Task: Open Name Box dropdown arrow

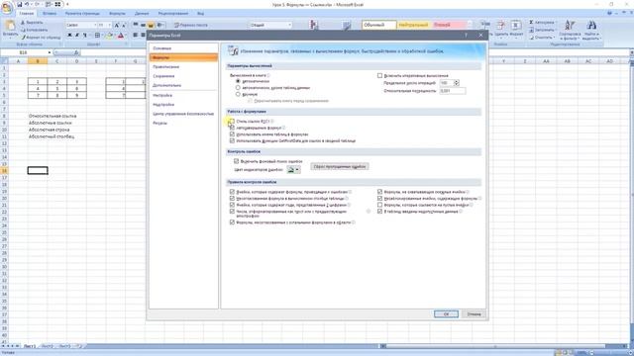Action: [x=50, y=52]
